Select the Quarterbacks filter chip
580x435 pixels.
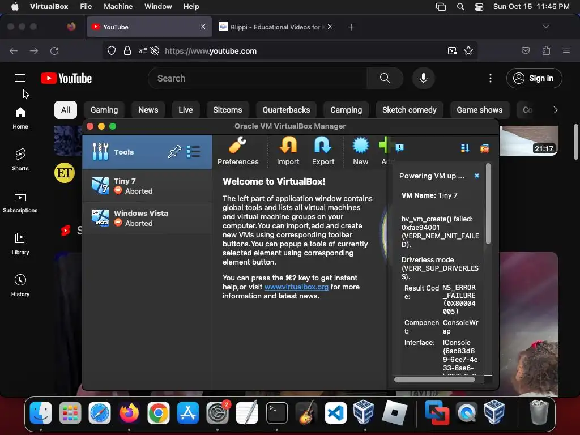pos(286,110)
